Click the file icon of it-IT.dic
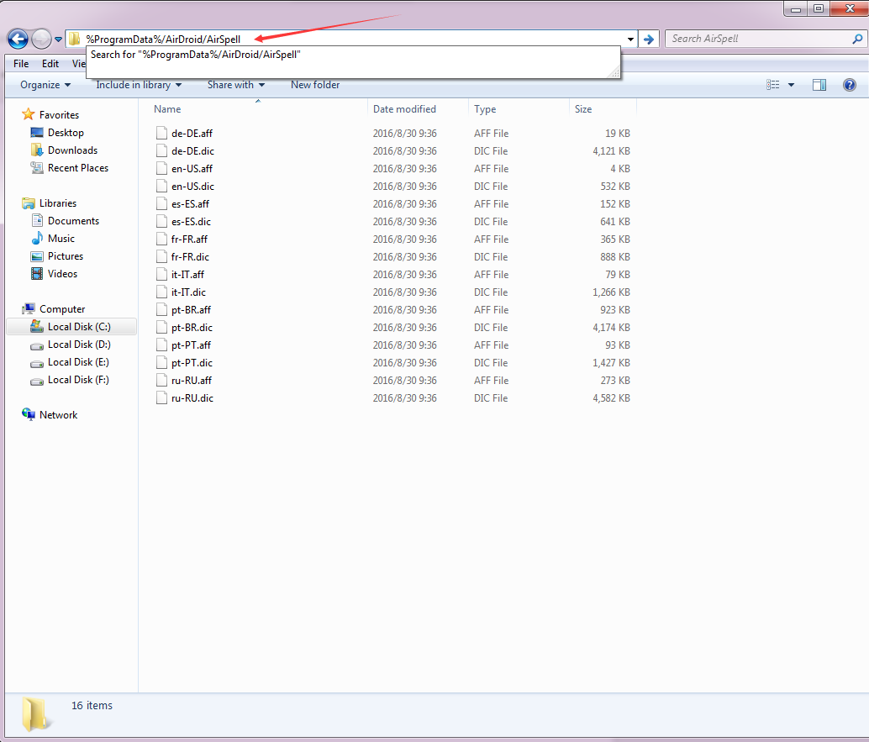The height and width of the screenshot is (742, 869). click(x=161, y=292)
